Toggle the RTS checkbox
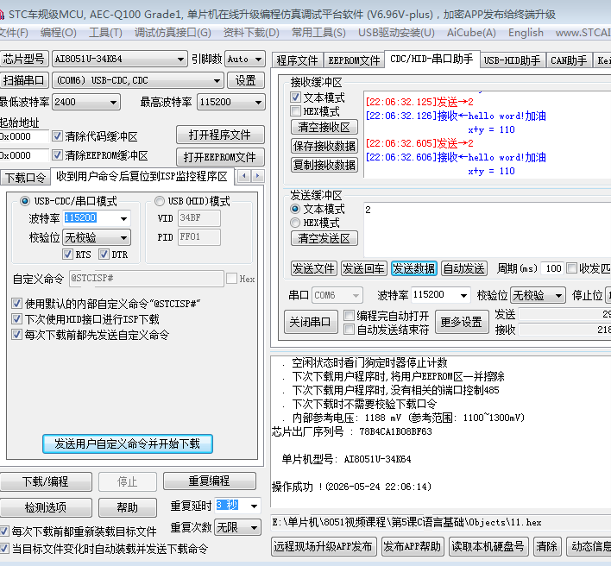The height and width of the screenshot is (566, 611). pyautogui.click(x=67, y=255)
